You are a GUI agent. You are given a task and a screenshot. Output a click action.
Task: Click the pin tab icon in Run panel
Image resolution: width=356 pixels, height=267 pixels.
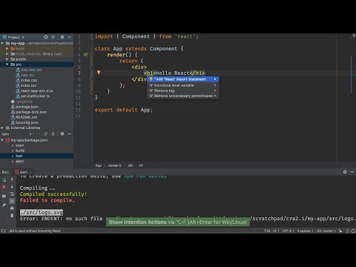4,205
